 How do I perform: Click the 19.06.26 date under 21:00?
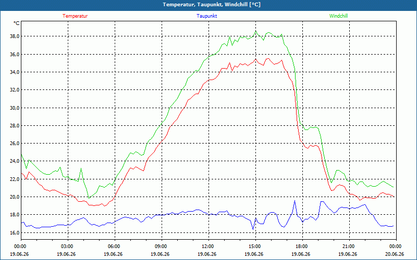[348, 254]
